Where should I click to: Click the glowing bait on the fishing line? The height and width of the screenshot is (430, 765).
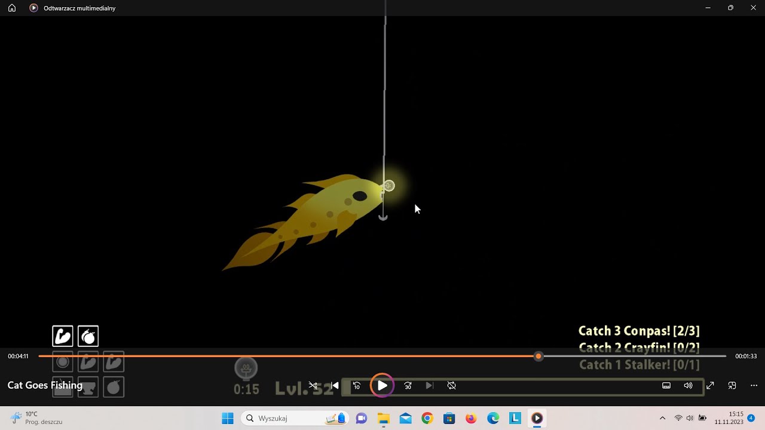click(388, 186)
